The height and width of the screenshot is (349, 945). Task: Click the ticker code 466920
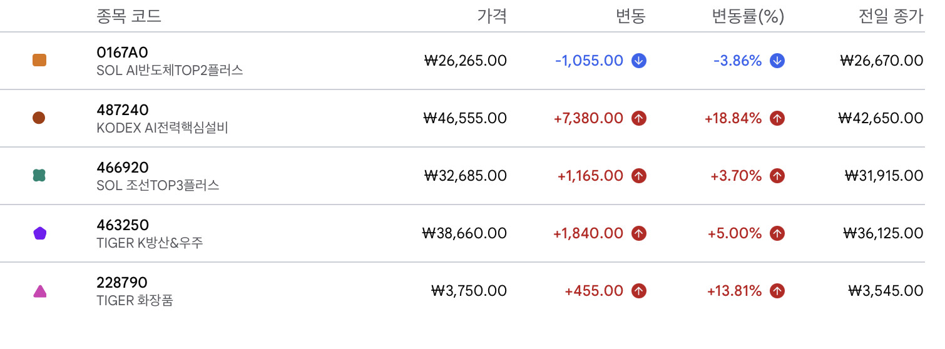coord(123,168)
